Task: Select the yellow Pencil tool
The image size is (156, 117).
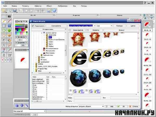Action: tap(4, 21)
